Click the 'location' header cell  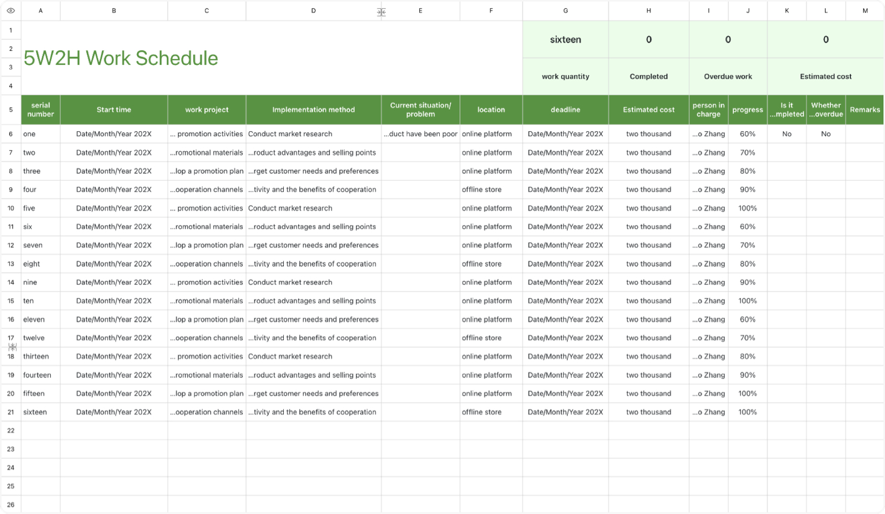(x=491, y=110)
